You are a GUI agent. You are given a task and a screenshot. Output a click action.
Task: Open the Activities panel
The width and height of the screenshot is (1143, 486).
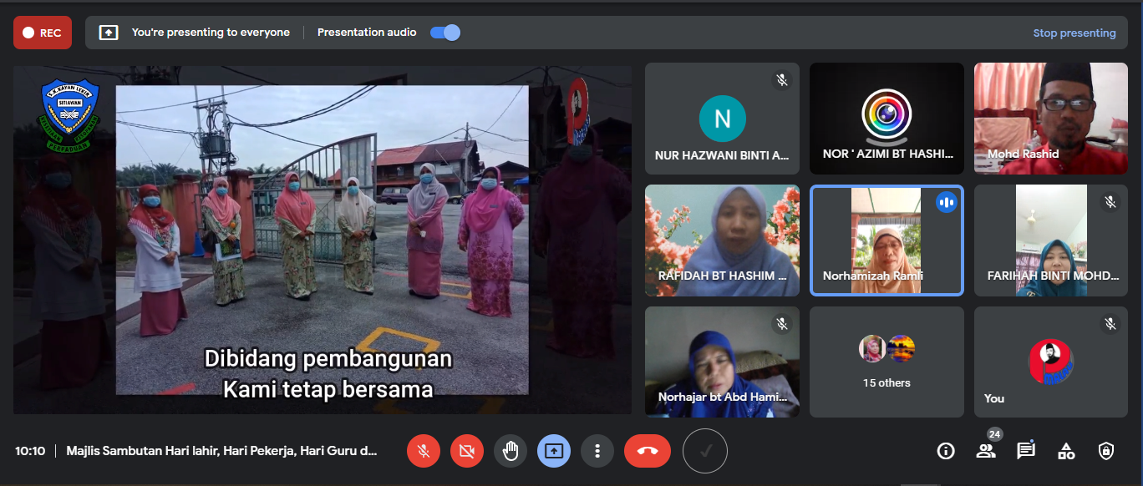pyautogui.click(x=1065, y=451)
